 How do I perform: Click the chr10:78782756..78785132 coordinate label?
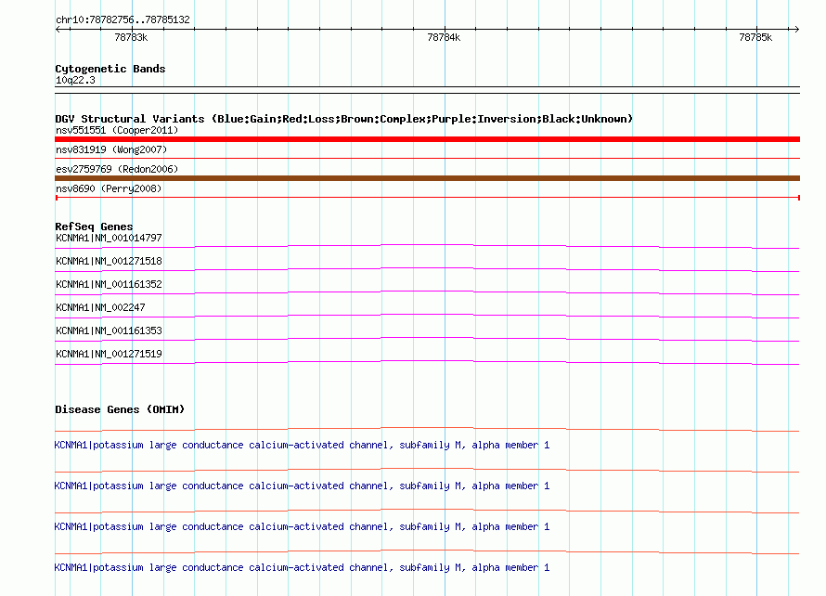[123, 19]
